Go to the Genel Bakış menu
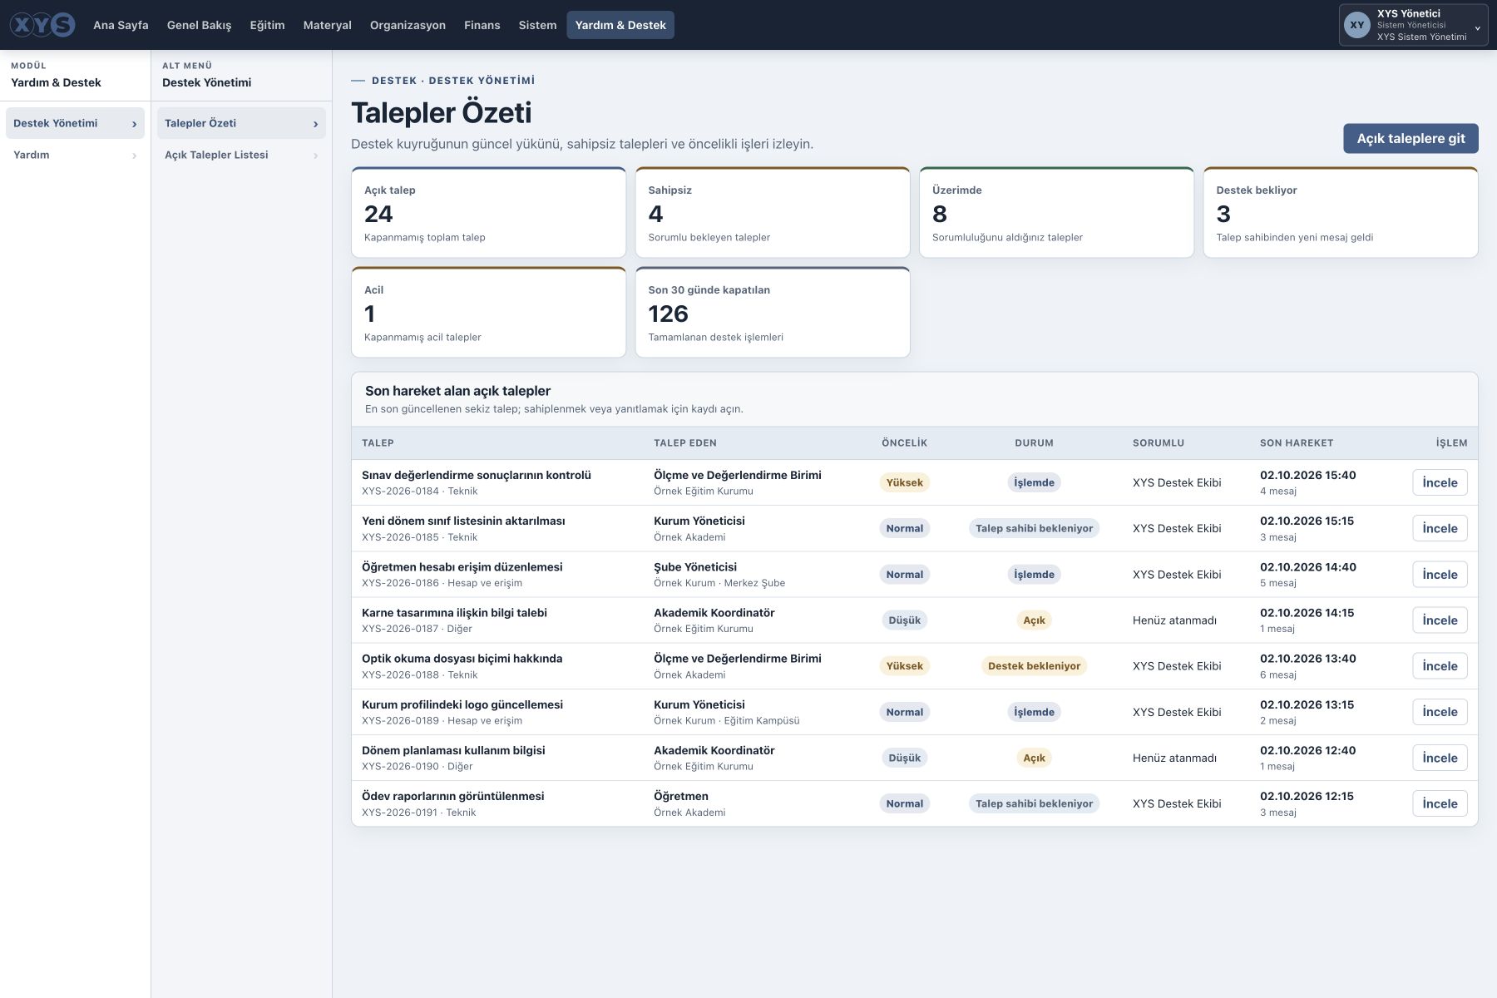This screenshot has width=1497, height=998. (x=199, y=25)
